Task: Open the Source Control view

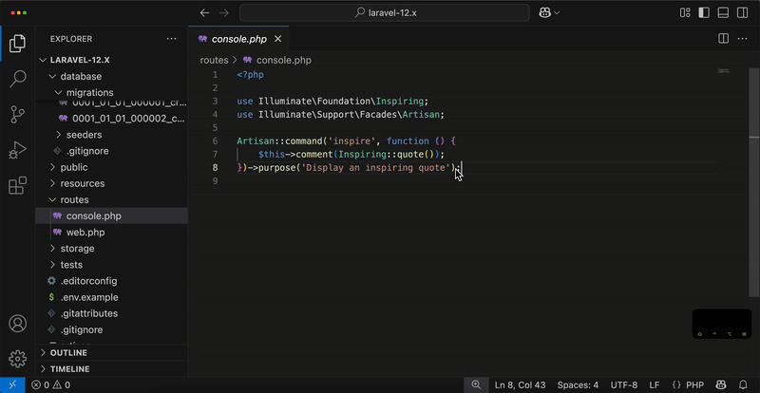Action: click(x=17, y=115)
